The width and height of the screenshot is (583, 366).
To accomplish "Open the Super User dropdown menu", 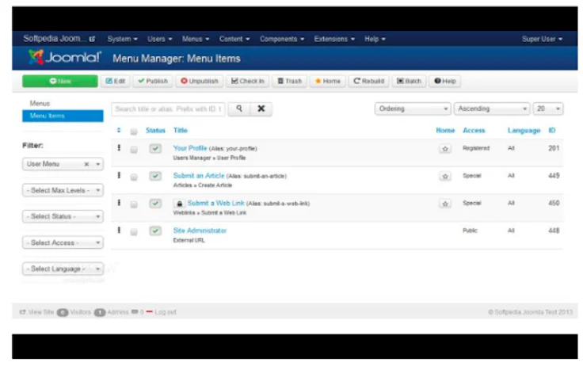I will pyautogui.click(x=542, y=39).
